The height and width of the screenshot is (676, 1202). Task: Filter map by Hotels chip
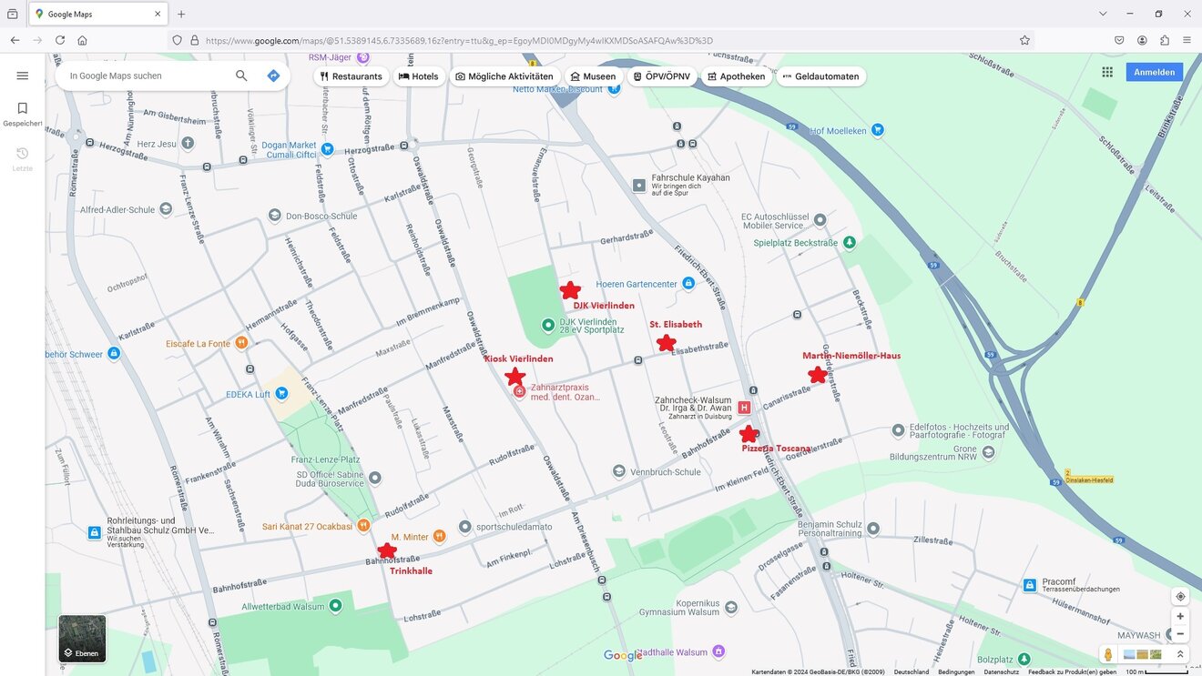pos(419,76)
